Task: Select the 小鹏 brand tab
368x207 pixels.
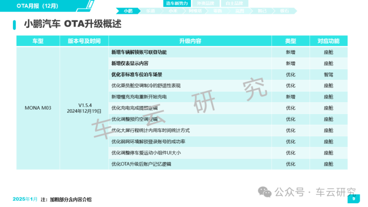Action: [x=128, y=11]
